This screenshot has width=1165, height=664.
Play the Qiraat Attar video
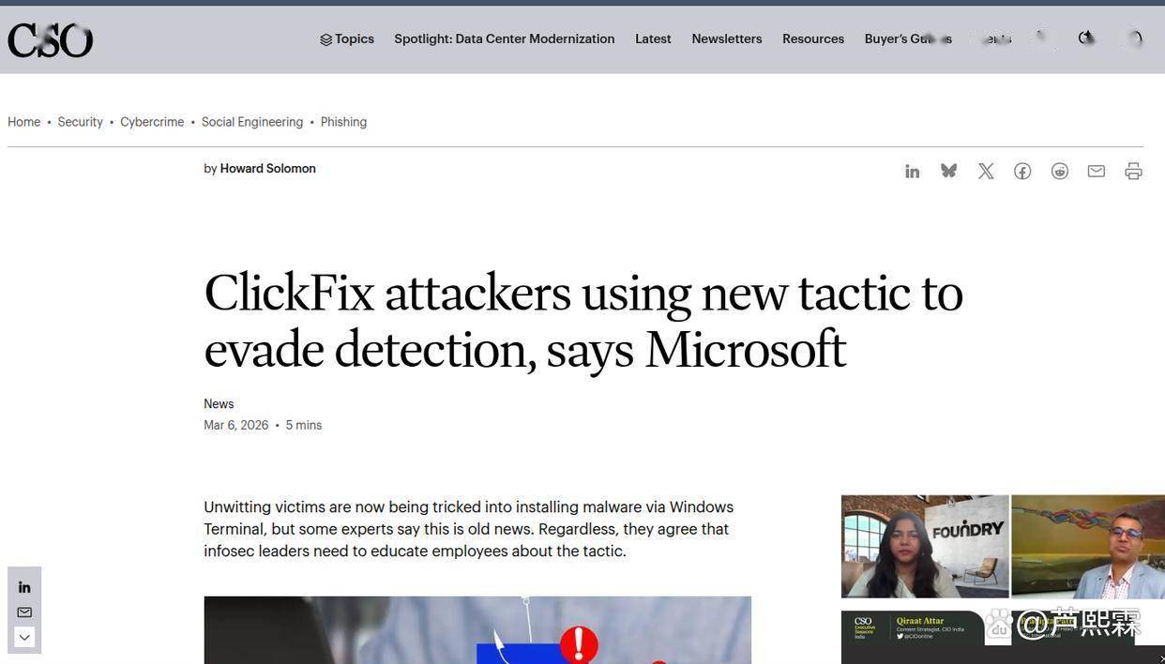[925, 547]
